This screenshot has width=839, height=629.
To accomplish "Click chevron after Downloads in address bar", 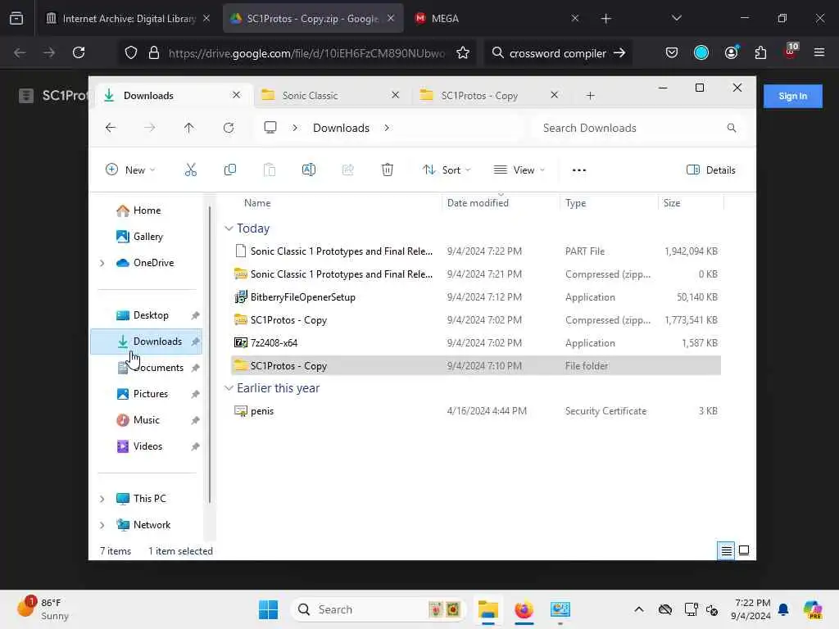I will 387,128.
